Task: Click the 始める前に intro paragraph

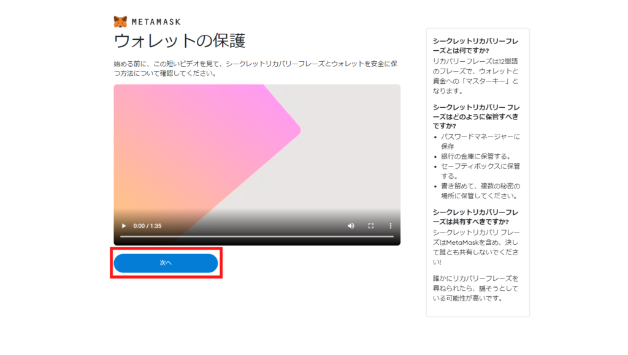Action: pos(256,69)
